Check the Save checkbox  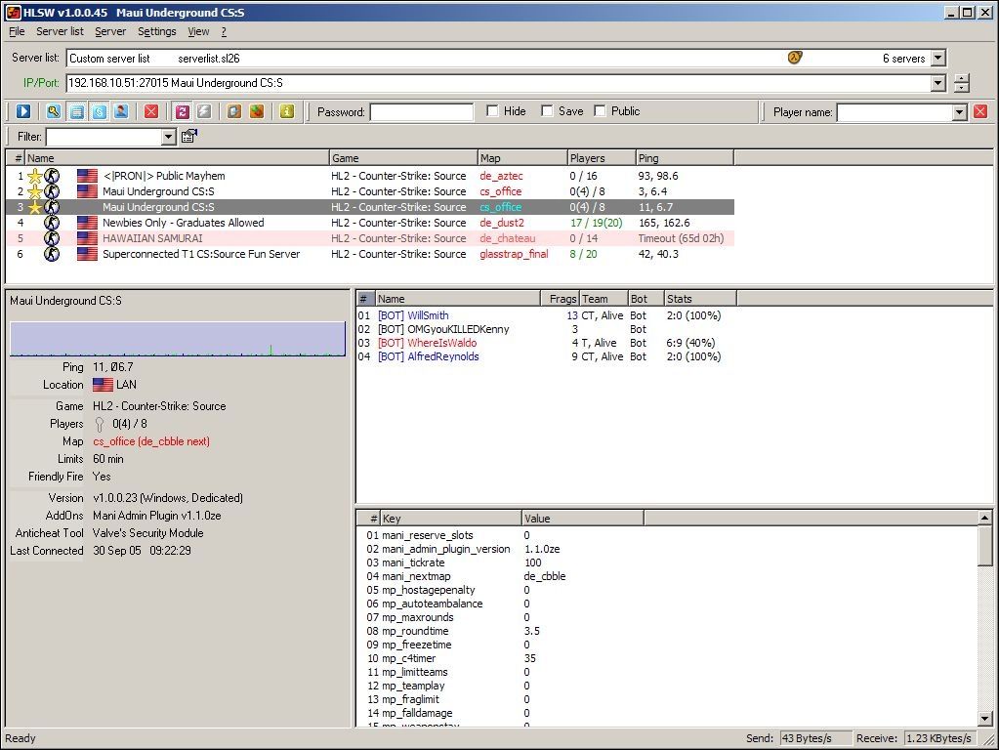point(547,111)
